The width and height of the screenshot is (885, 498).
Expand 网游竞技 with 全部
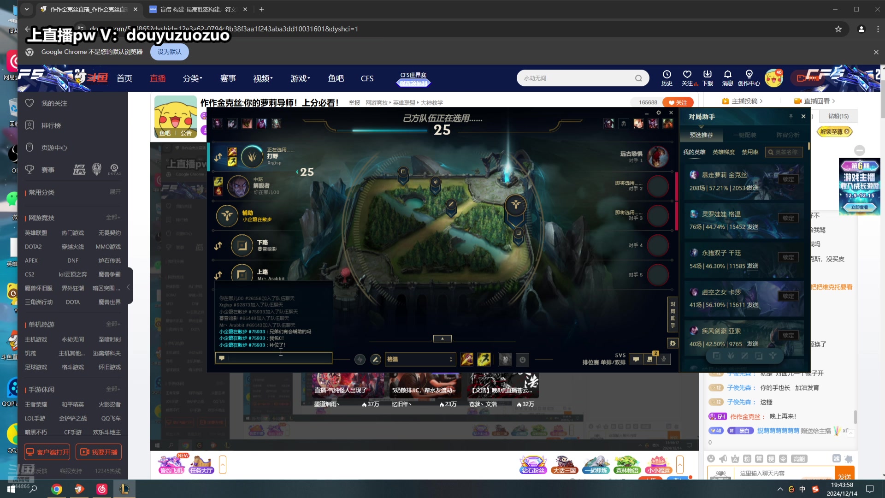112,217
